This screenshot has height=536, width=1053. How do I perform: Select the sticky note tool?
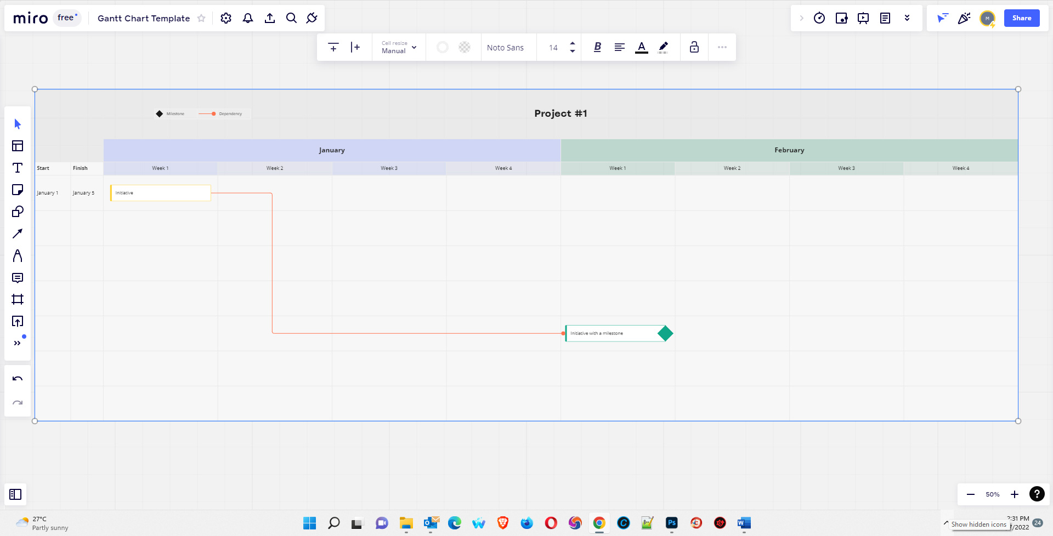18,190
